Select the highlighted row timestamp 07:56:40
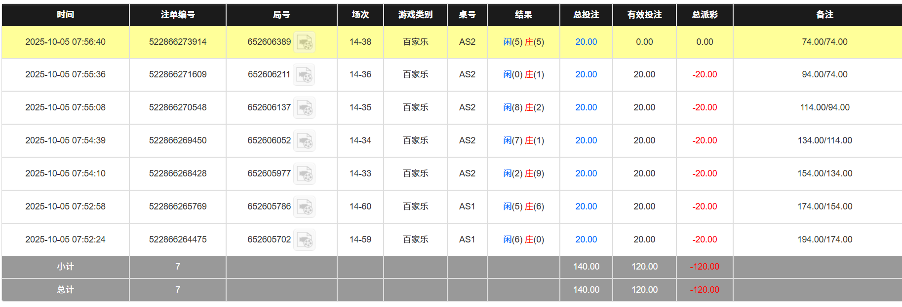 click(65, 42)
